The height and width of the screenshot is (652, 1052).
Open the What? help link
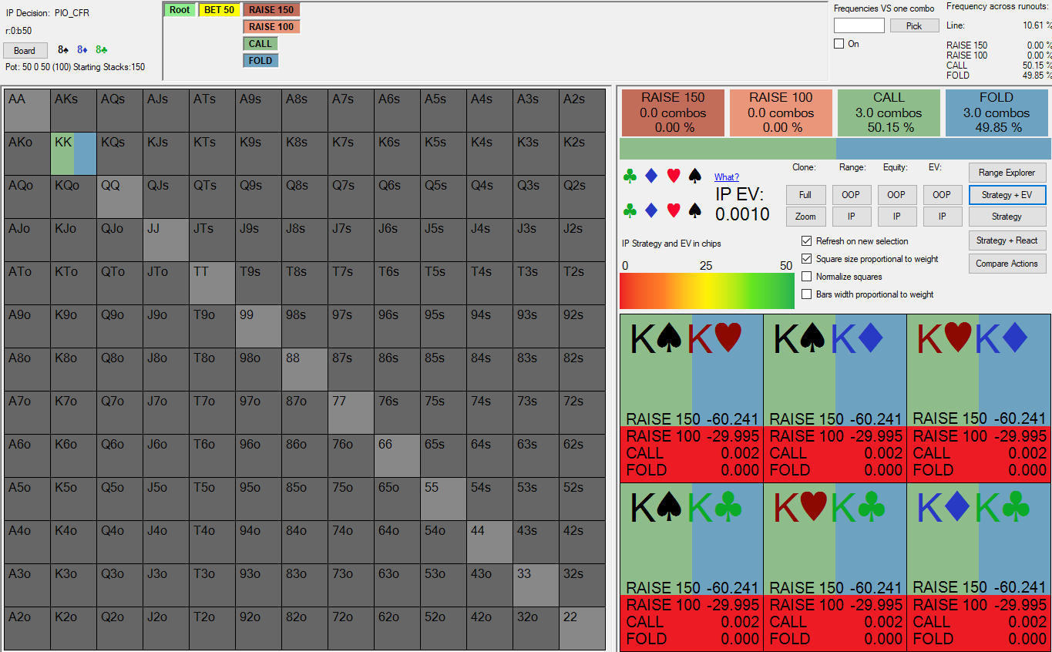[726, 177]
